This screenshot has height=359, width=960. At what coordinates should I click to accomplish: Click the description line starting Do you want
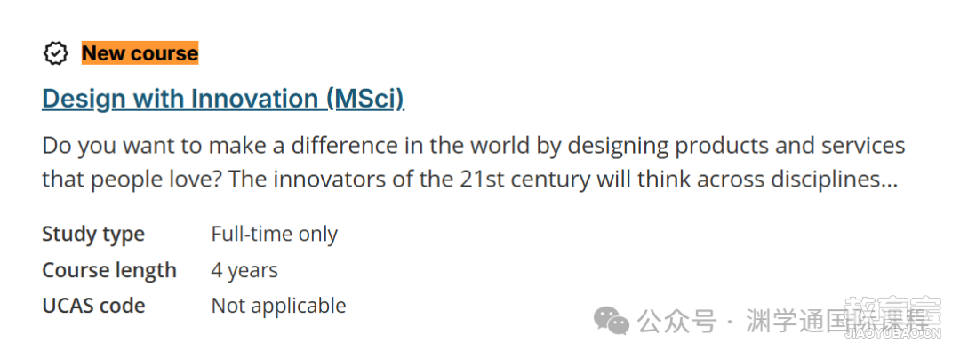click(x=473, y=146)
